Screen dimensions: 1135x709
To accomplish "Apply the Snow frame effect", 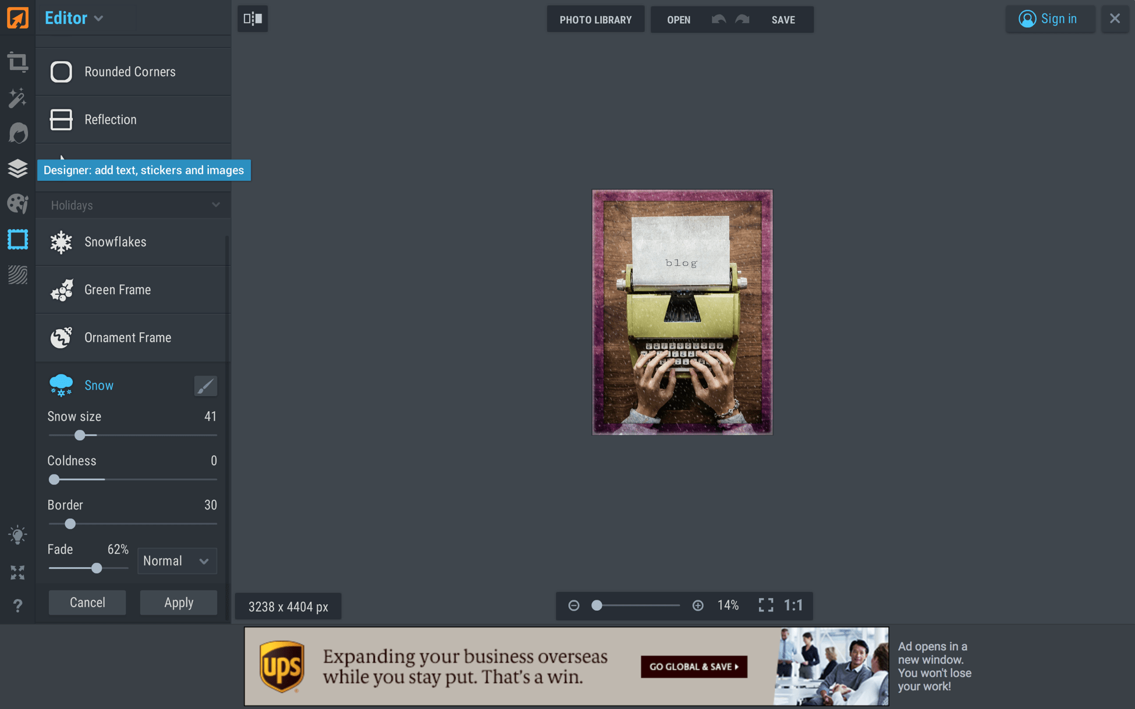I will coord(178,603).
